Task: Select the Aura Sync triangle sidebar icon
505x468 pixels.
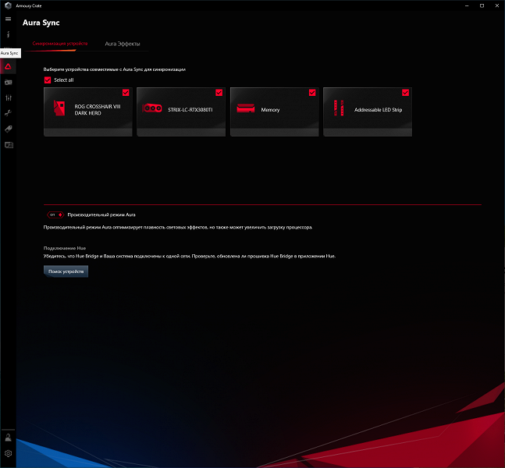Action: (8, 66)
